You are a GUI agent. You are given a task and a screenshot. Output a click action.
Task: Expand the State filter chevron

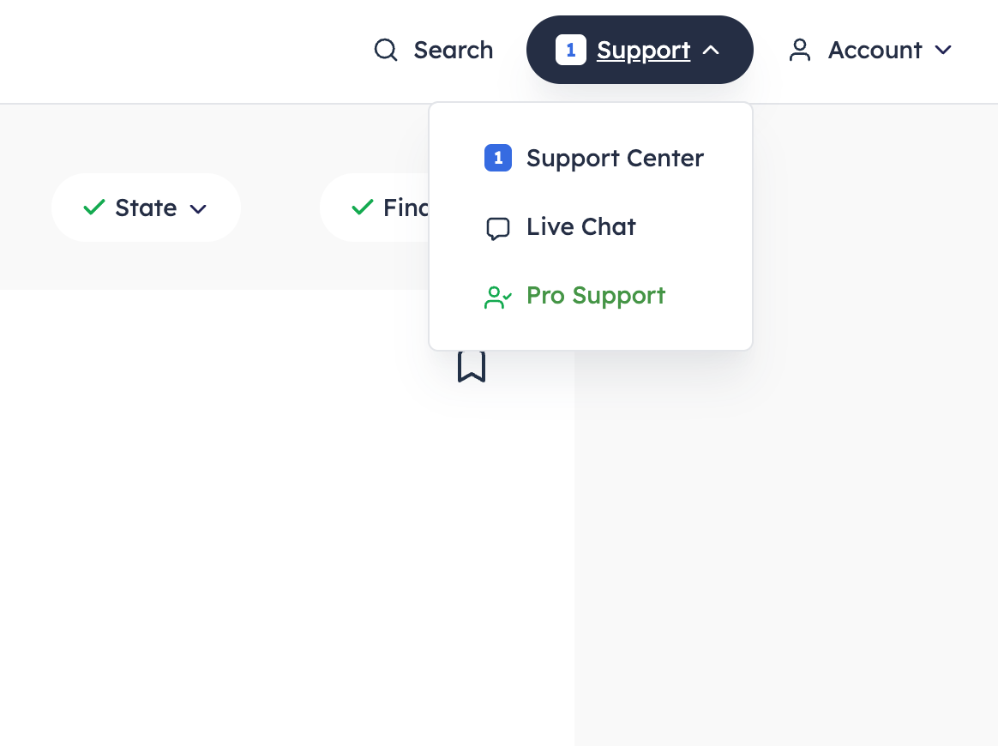pos(198,209)
